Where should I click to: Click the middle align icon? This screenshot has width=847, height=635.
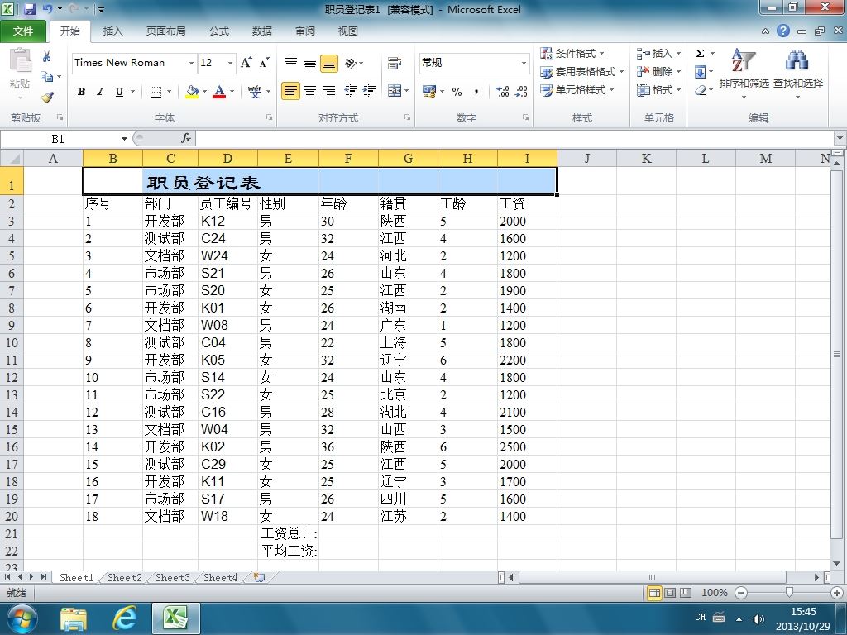click(310, 63)
